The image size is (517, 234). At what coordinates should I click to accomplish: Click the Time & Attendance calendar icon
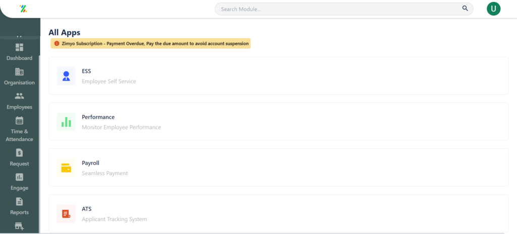click(20, 121)
